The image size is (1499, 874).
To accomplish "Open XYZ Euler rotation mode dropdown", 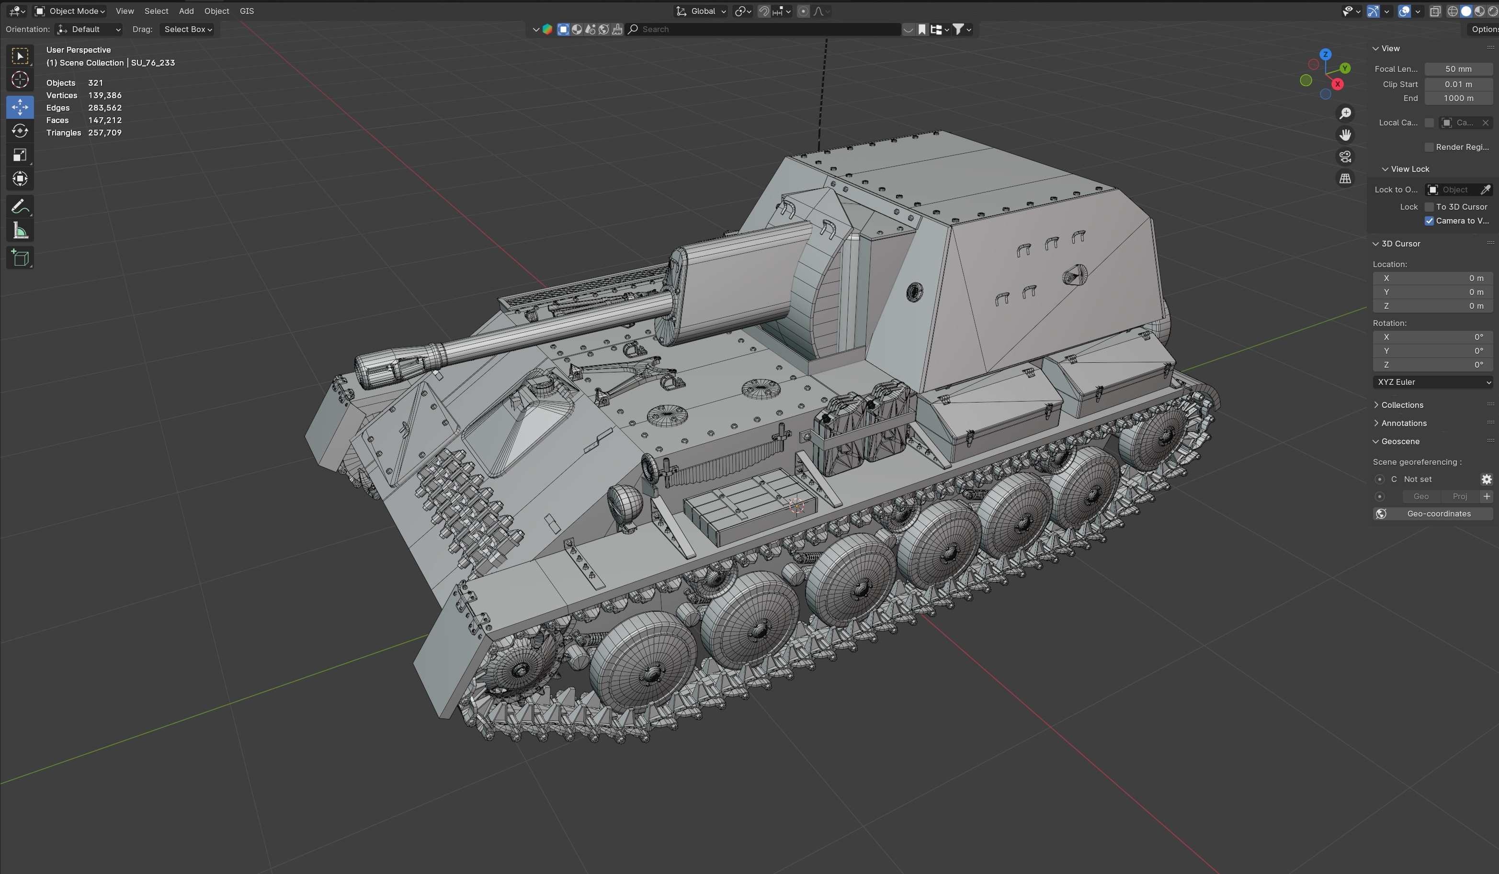I will point(1432,382).
